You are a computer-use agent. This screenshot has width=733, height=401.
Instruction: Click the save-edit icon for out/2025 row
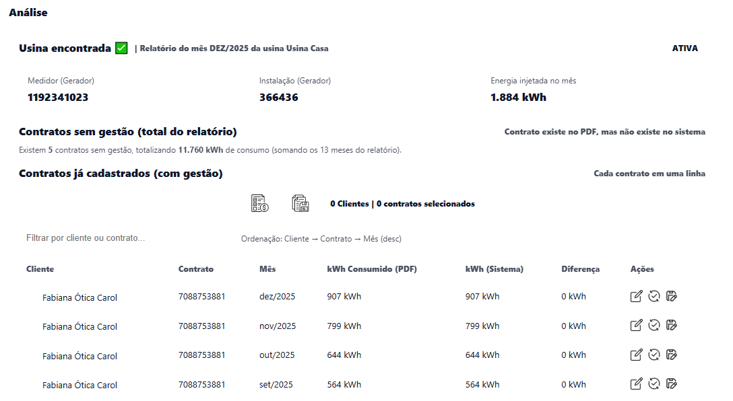671,355
